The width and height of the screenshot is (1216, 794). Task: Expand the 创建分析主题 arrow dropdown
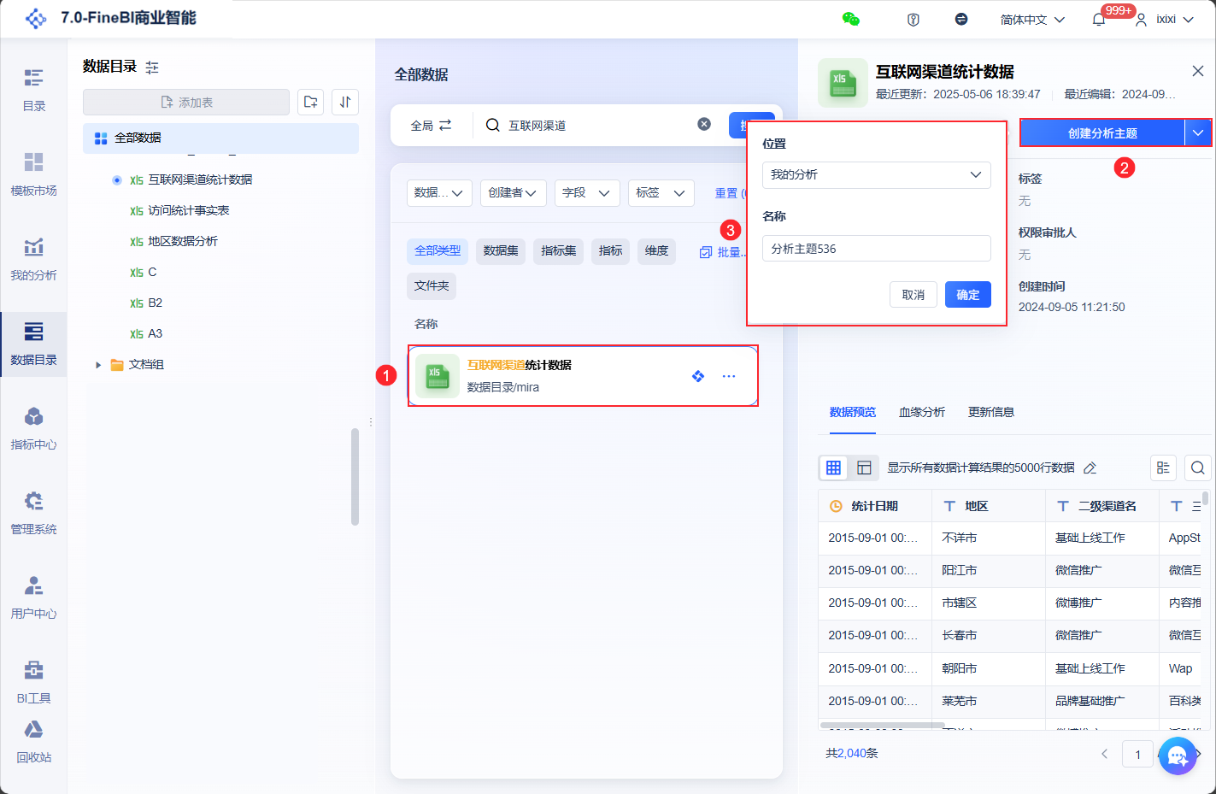pyautogui.click(x=1198, y=132)
